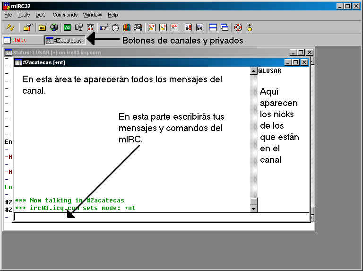Maximize the #Zacatecas channel window
Image resolution: width=363 pixels, height=271 pixels.
(x=295, y=62)
